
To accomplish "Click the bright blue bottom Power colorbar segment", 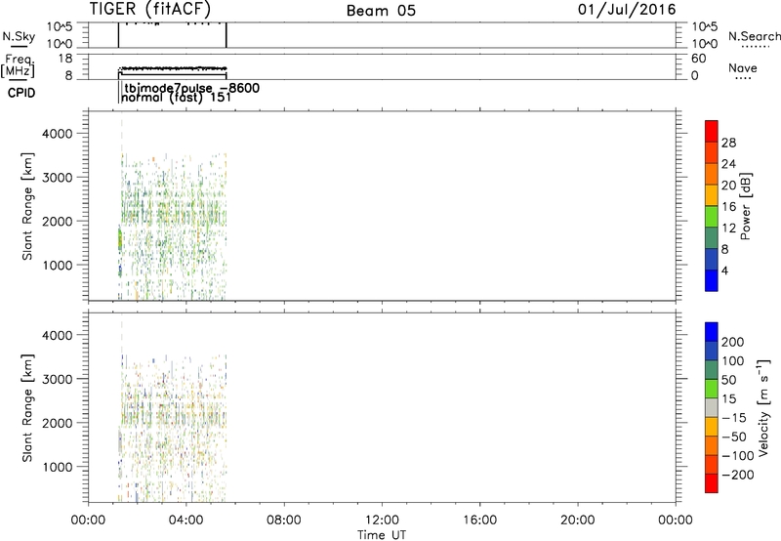I will (712, 280).
